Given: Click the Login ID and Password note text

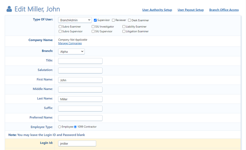Looking at the screenshot, I should (47, 135).
